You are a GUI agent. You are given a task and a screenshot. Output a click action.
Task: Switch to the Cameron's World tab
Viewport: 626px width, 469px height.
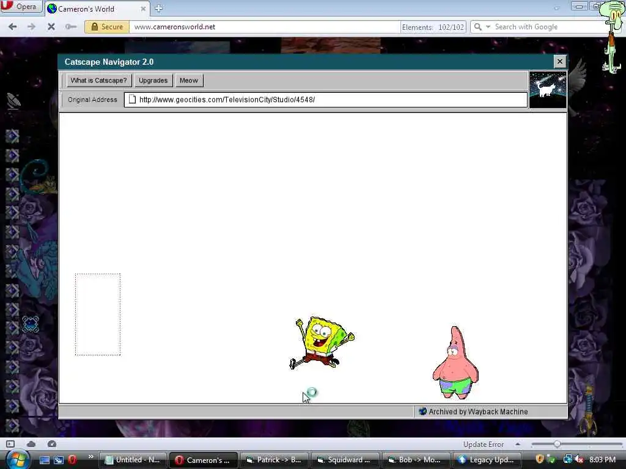click(x=97, y=9)
